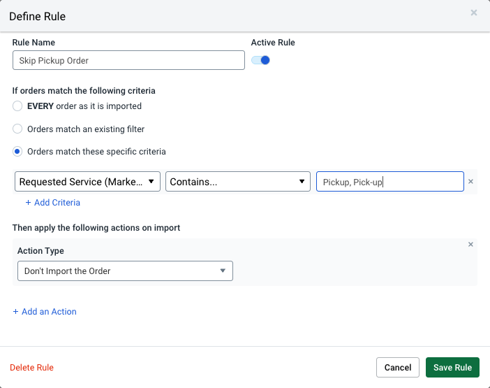The width and height of the screenshot is (490, 388).
Task: Click the Pickup, Pick-up value field
Action: coord(389,182)
